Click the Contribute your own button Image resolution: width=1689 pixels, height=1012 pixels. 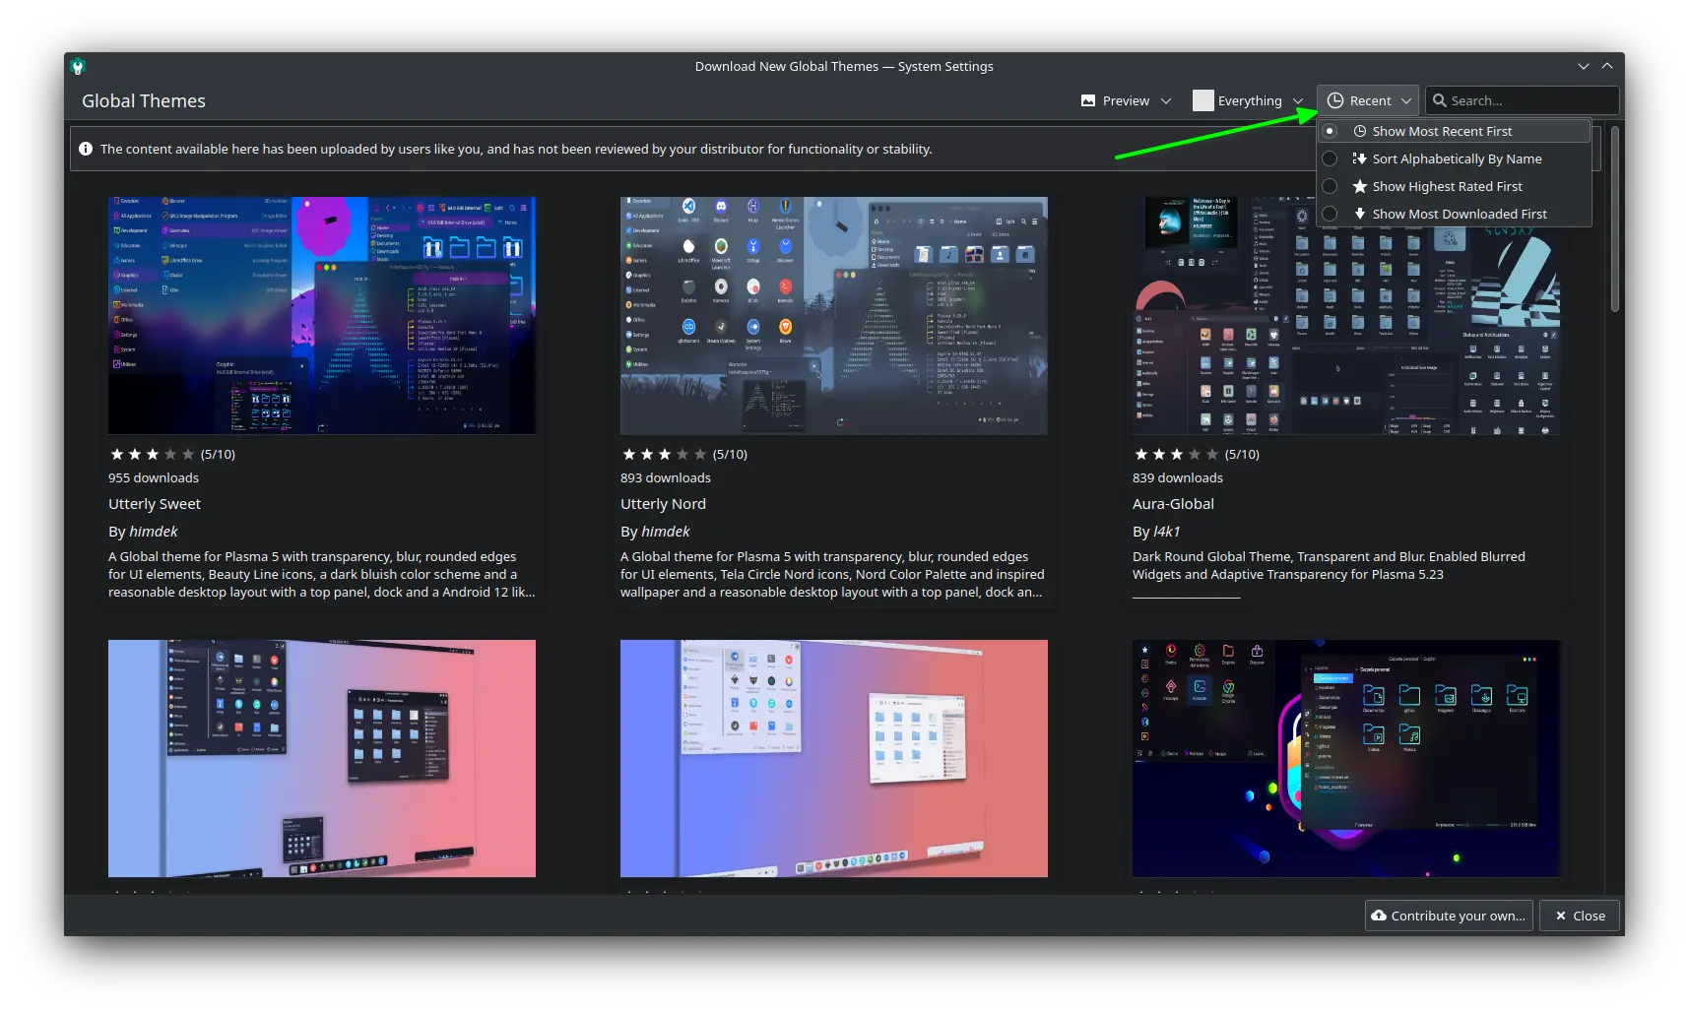click(1449, 916)
